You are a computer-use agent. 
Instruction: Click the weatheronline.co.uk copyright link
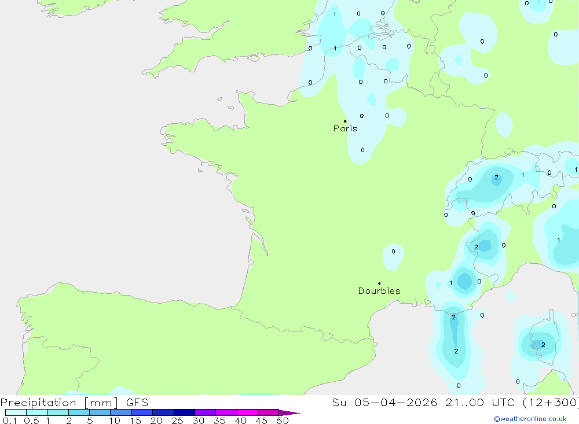[x=530, y=419]
